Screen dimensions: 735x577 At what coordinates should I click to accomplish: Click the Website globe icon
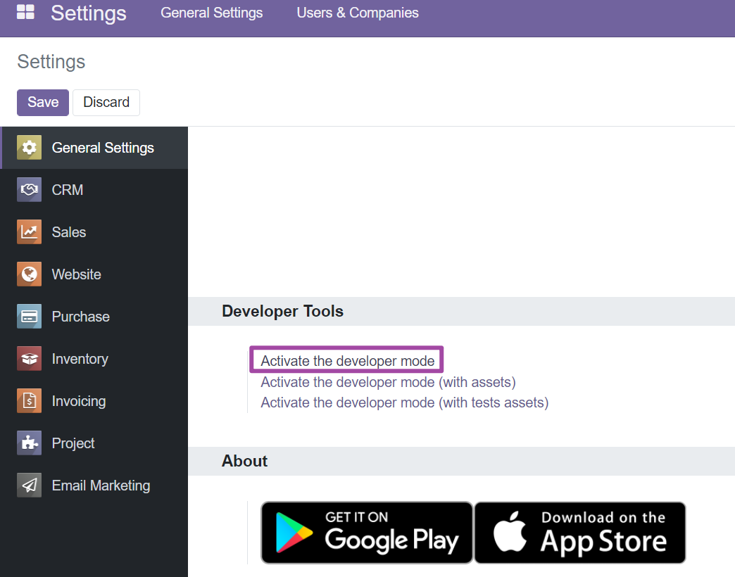(29, 274)
